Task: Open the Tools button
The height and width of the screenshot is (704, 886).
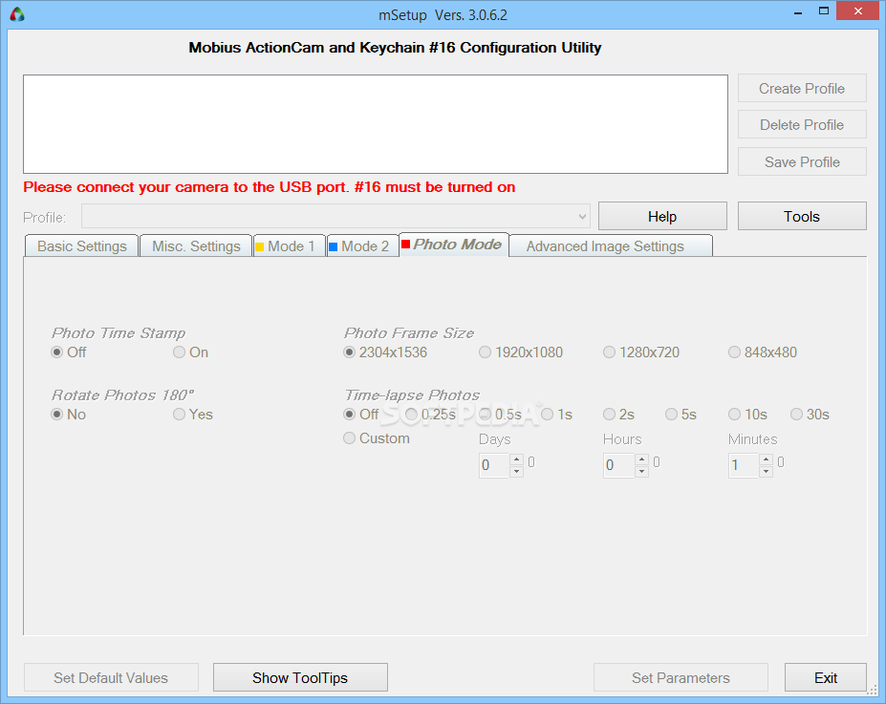Action: tap(802, 216)
